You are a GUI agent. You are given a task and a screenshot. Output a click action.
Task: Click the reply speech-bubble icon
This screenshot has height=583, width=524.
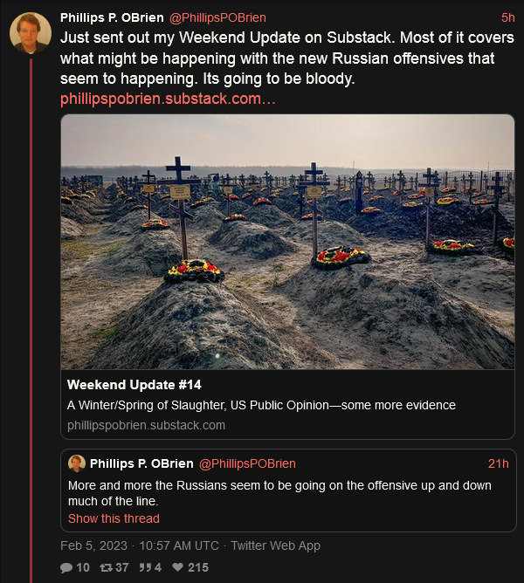[66, 567]
